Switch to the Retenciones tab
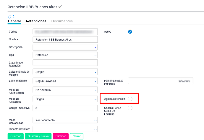 pos(36,21)
